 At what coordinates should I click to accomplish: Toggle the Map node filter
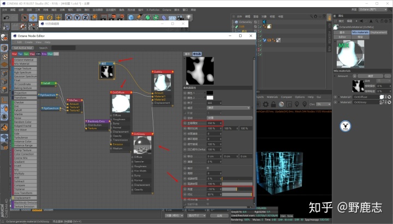(x=32, y=54)
